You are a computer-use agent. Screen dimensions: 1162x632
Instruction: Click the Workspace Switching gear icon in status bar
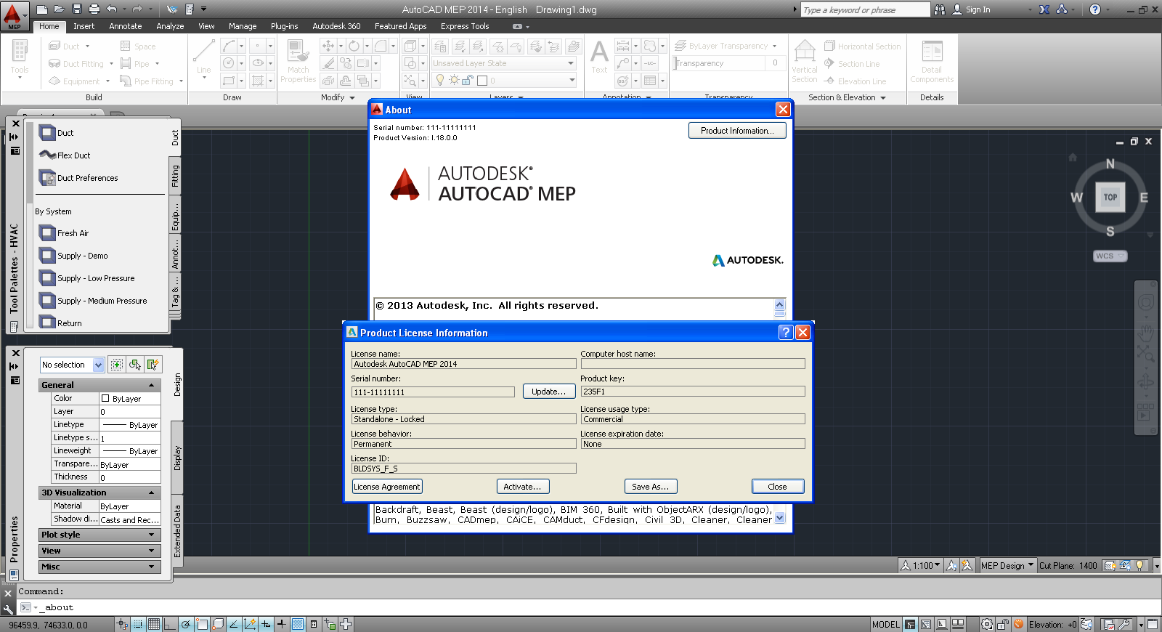[986, 624]
